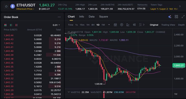The width and height of the screenshot is (186, 99).
Task: Collapse the candle OHLC info chevron
Action: (x=69, y=32)
